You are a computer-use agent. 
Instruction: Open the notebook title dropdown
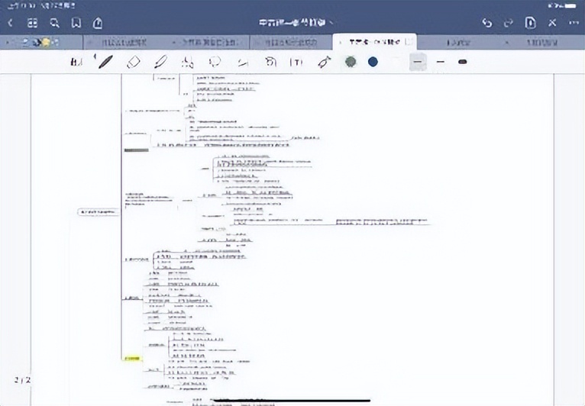(296, 23)
